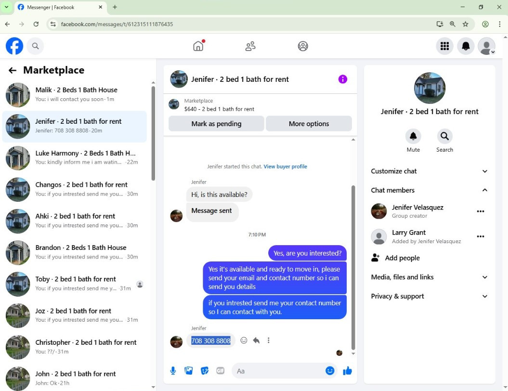508x391 pixels.
Task: Send a thumbs-up like
Action: point(347,371)
